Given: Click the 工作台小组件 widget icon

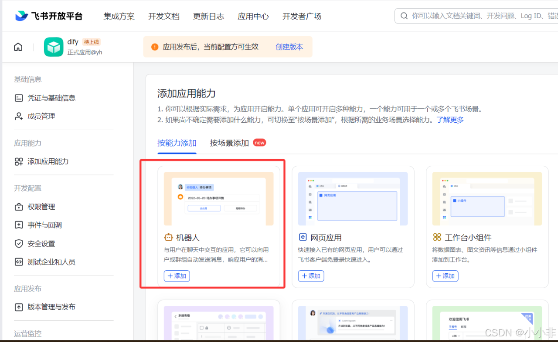Looking at the screenshot, I should [x=437, y=237].
